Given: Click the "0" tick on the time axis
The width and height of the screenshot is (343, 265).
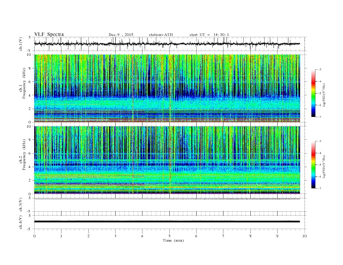Looking at the screenshot, I should pos(34,236).
